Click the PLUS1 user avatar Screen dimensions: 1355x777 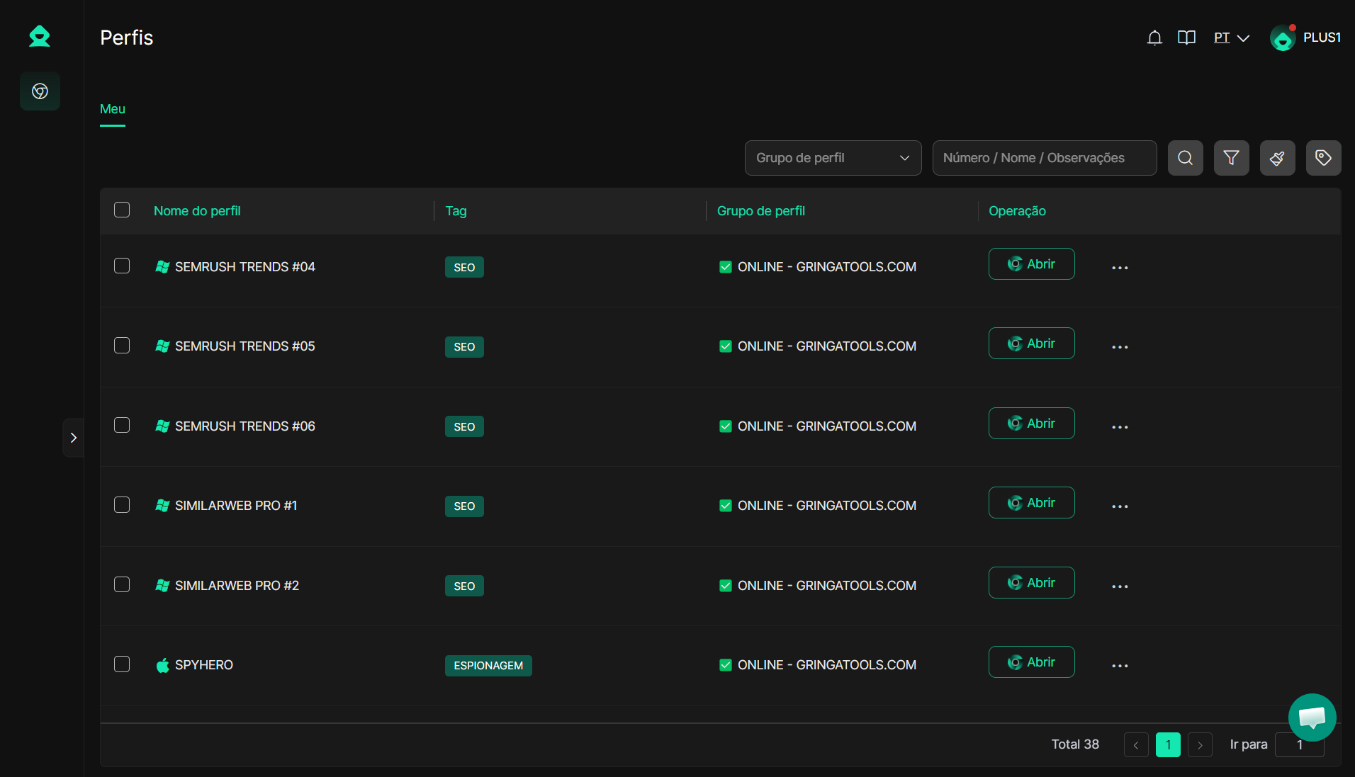tap(1283, 38)
